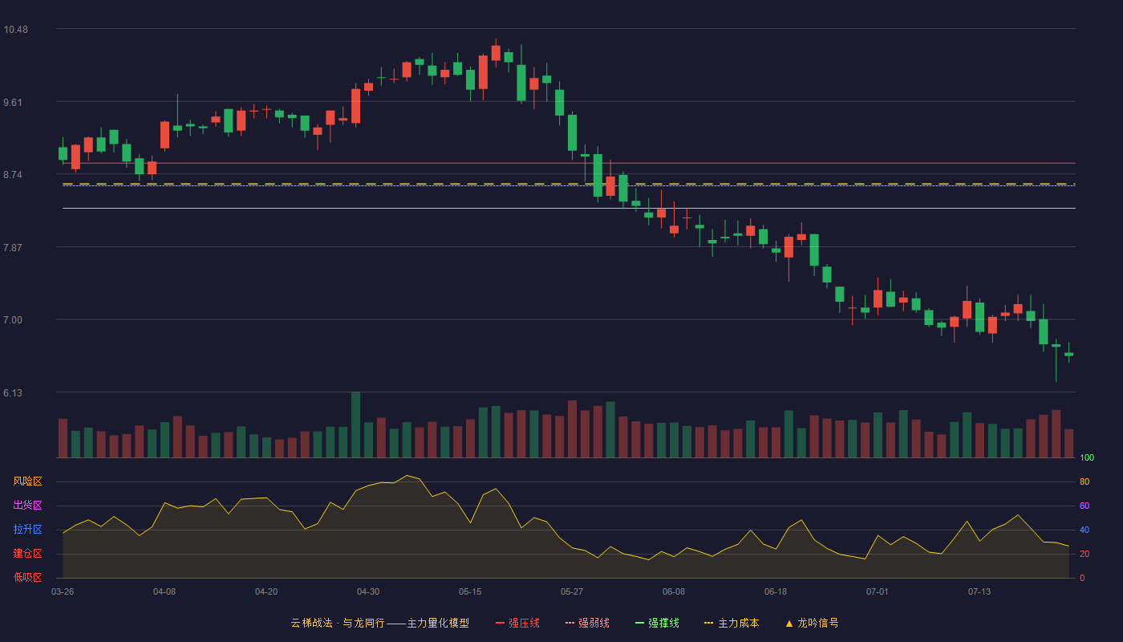Screen dimensions: 1123x642
Task: Click the 05-27 date axis label
Action: [572, 591]
